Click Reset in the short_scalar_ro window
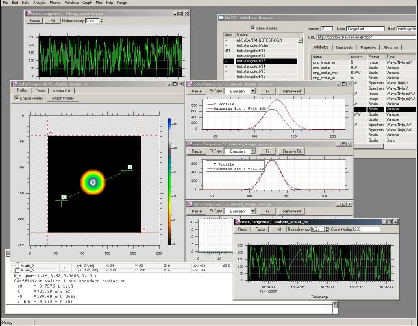Image resolution: width=418 pixels, height=326 pixels. click(243, 229)
